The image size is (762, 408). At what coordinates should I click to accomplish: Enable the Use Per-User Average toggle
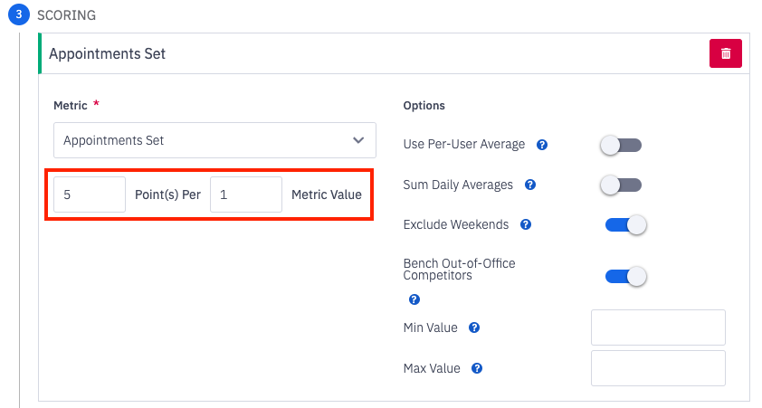(622, 145)
